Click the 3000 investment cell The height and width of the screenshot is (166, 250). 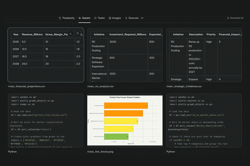click(x=128, y=46)
